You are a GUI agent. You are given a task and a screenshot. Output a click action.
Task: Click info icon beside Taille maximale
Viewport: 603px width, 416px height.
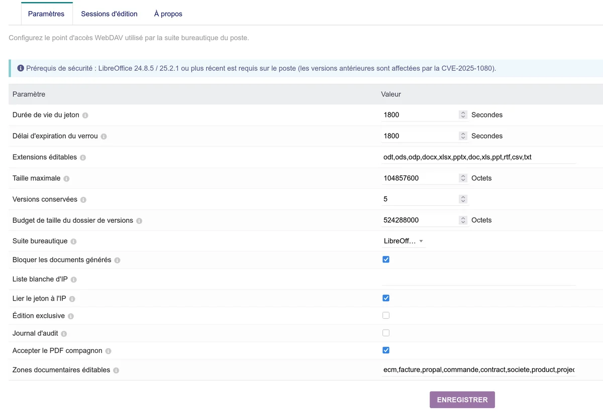(66, 179)
